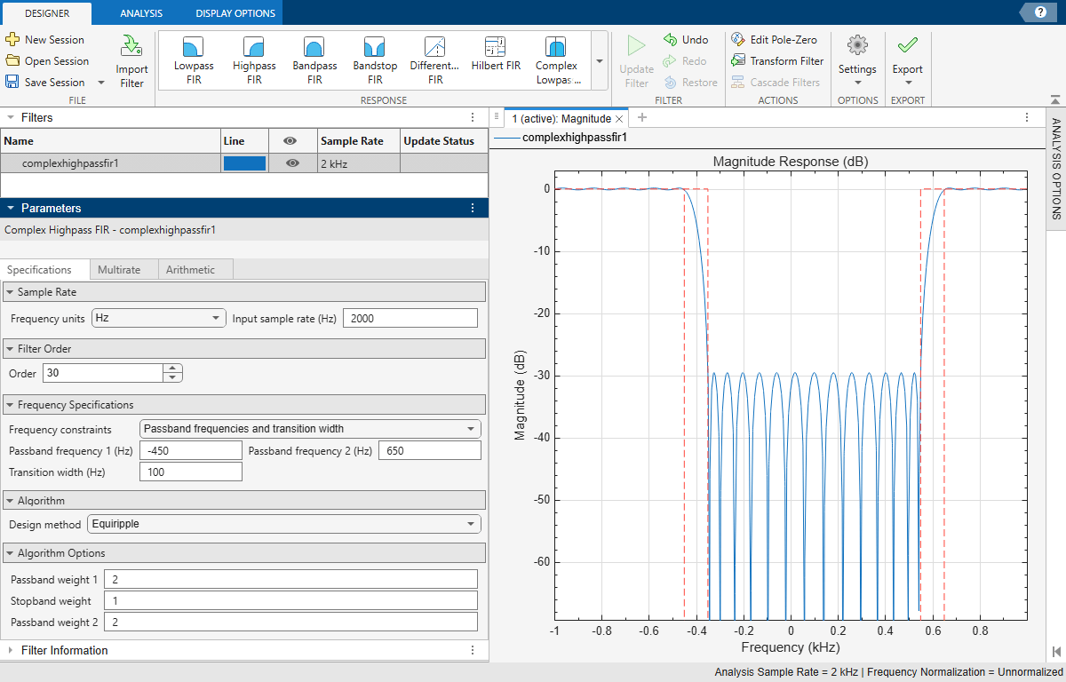Open the plot area options menu
Viewport: 1066px width, 682px height.
coord(1027,118)
